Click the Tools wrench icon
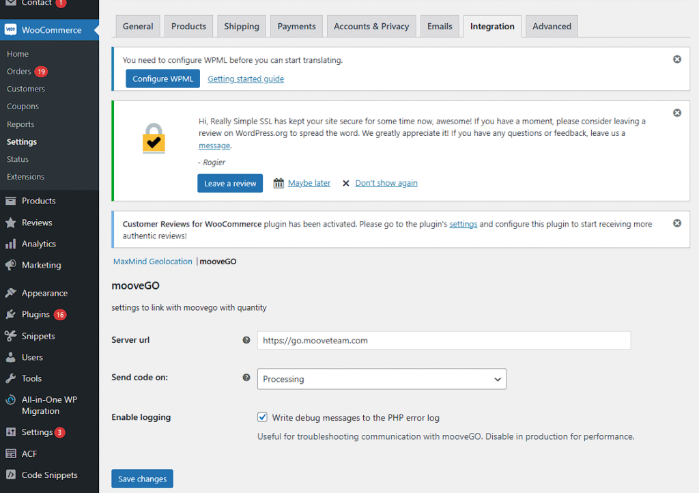The width and height of the screenshot is (699, 493). tap(11, 378)
